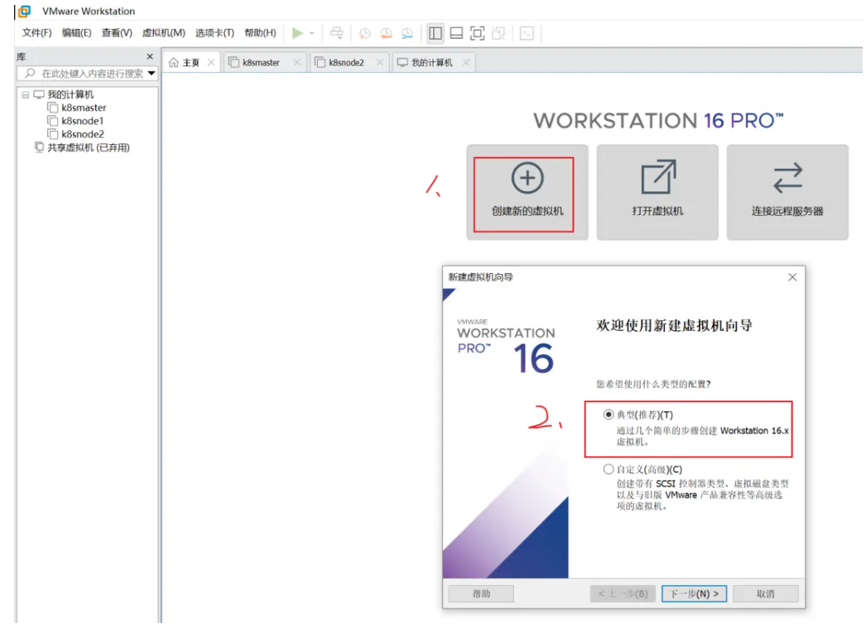The height and width of the screenshot is (633, 866).
Task: Click the 打开虚拟机 tile icon
Action: (x=657, y=178)
